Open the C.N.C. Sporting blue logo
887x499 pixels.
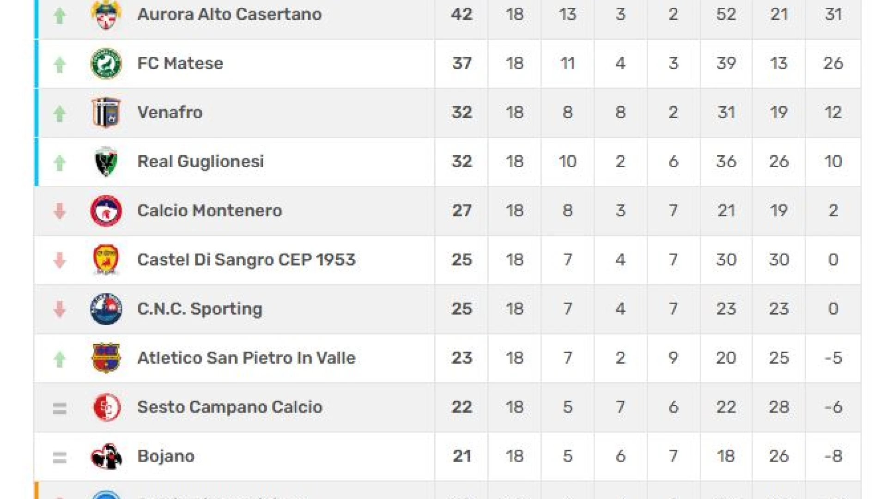point(106,309)
